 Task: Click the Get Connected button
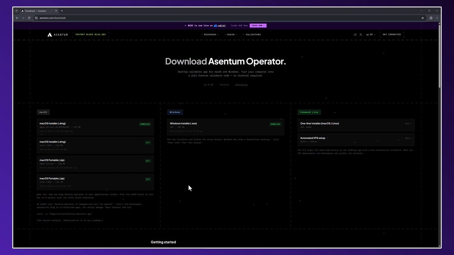point(392,34)
